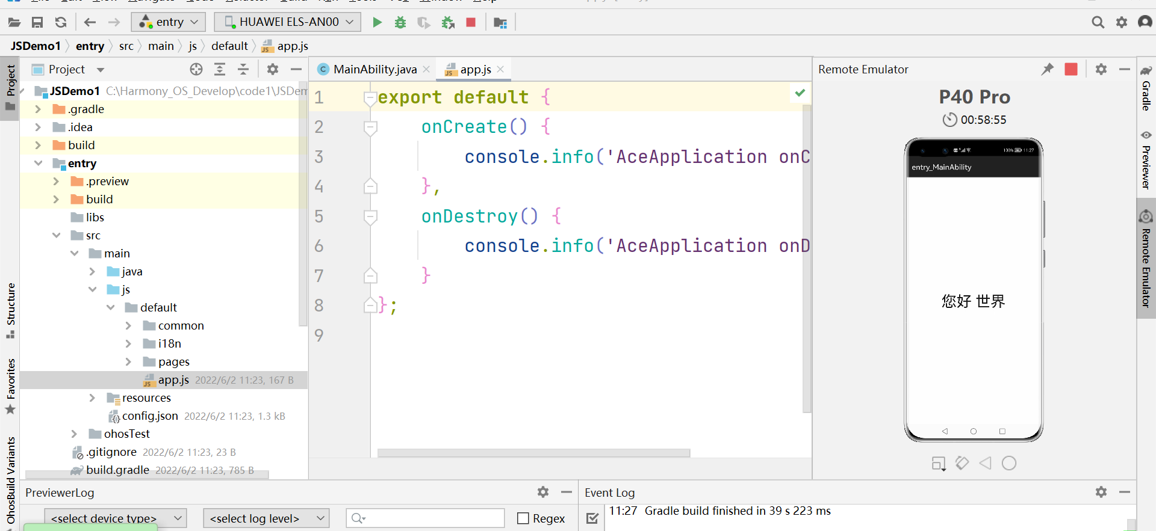Image resolution: width=1156 pixels, height=531 pixels.
Task: Click the editor vertical scrollbar
Action: [807, 259]
